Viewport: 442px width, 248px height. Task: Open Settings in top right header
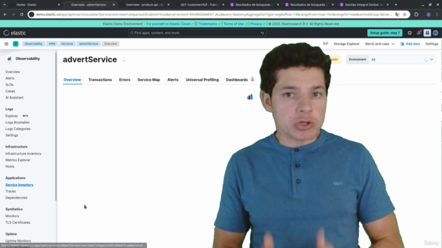click(x=432, y=44)
